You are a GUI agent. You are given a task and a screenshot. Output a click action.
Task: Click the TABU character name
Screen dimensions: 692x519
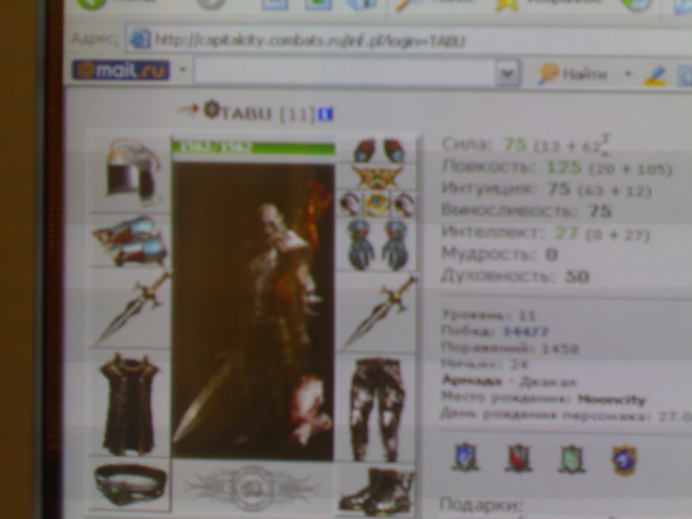247,114
